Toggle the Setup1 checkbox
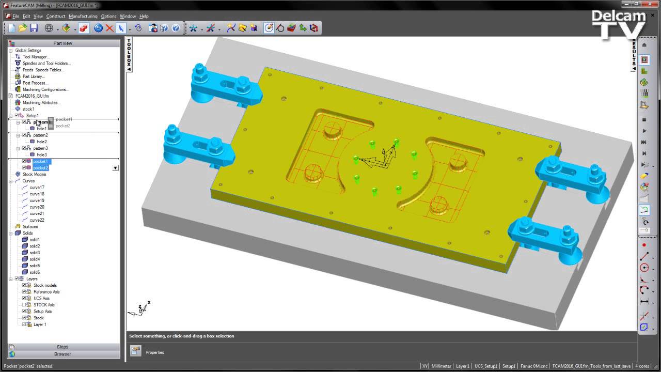The width and height of the screenshot is (661, 372). tap(17, 116)
